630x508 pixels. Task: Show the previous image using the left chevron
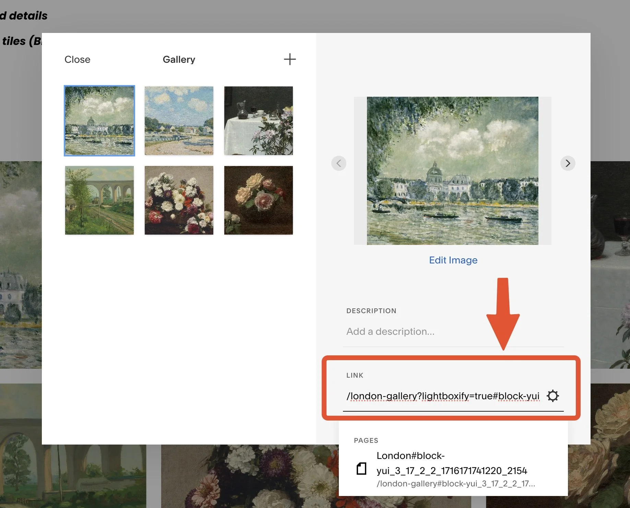pyautogui.click(x=339, y=163)
